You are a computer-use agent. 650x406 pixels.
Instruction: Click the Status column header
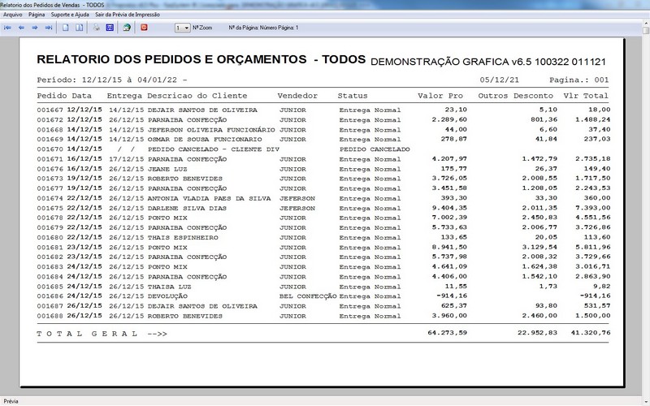[353, 96]
